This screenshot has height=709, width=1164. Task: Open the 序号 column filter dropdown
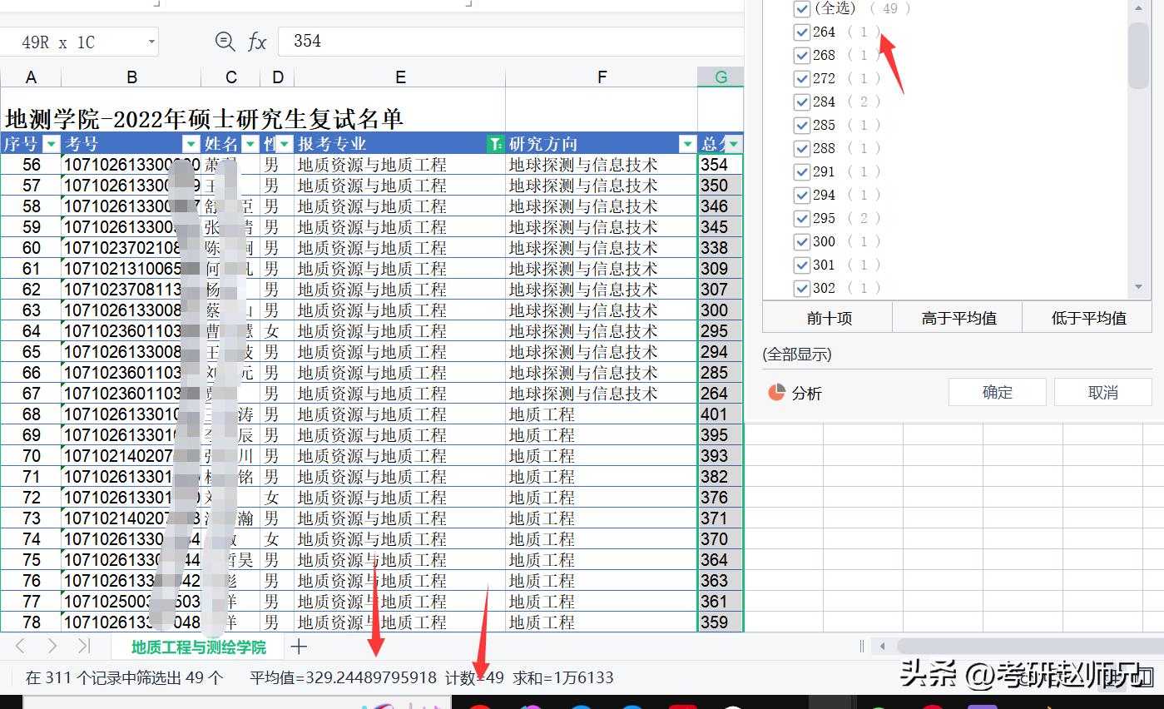pyautogui.click(x=52, y=144)
